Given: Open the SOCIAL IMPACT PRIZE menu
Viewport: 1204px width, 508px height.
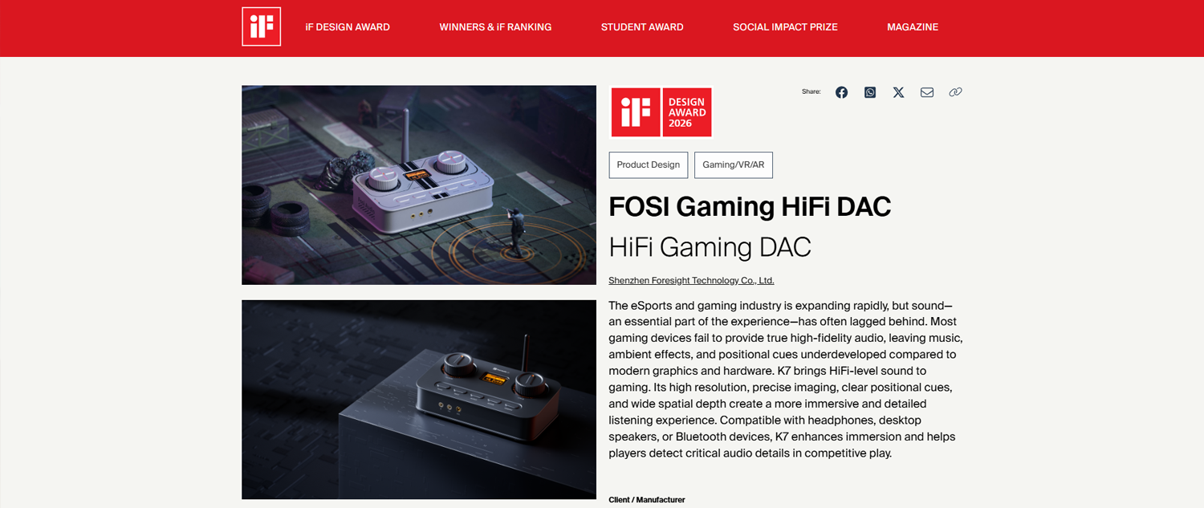Looking at the screenshot, I should 785,27.
